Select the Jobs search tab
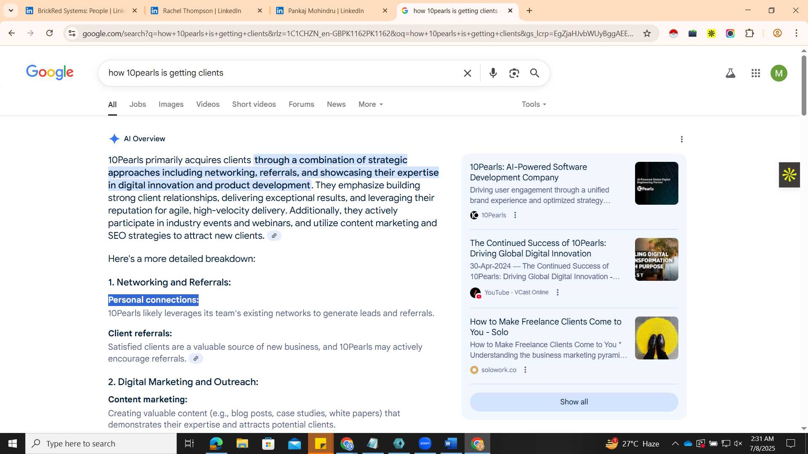808x454 pixels. tap(138, 104)
